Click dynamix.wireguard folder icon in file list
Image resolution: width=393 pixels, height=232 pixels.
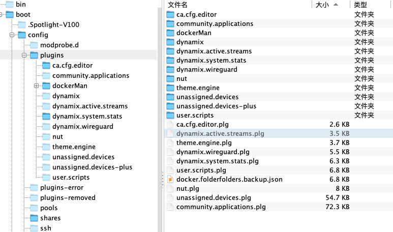click(x=170, y=70)
